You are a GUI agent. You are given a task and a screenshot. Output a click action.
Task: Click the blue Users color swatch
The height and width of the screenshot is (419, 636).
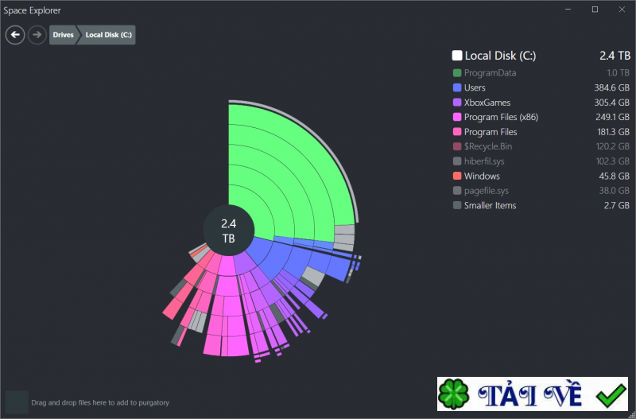point(457,87)
